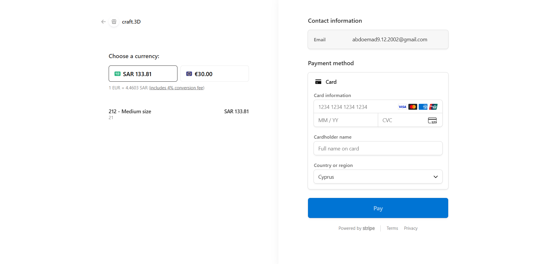Viewport: 556px width, 264px height.
Task: Click the Country or region label
Action: tap(333, 165)
